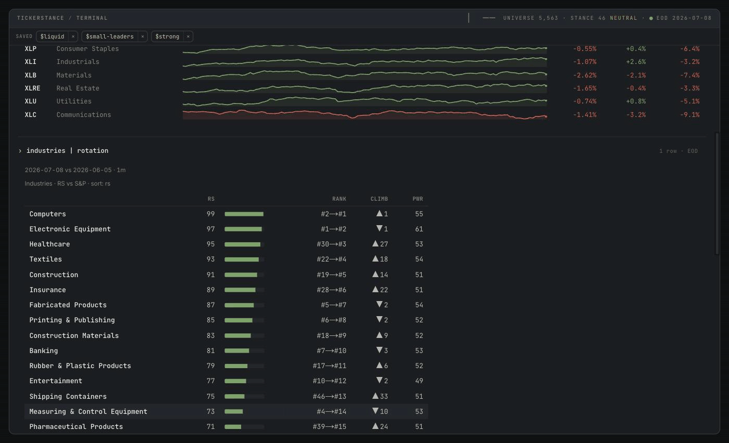The height and width of the screenshot is (443, 729).
Task: Open the Pharmaceutical Products row
Action: (226, 427)
